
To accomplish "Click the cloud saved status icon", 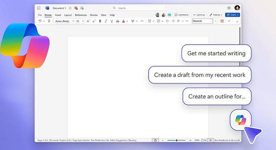I will [x=82, y=8].
